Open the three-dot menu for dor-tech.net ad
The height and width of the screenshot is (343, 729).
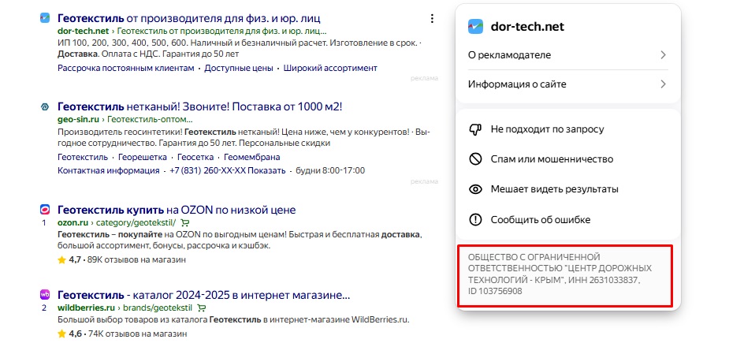click(x=432, y=19)
